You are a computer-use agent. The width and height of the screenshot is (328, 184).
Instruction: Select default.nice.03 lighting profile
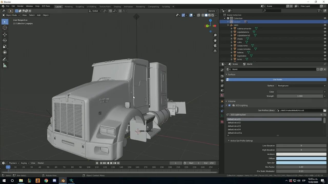[x=234, y=126]
